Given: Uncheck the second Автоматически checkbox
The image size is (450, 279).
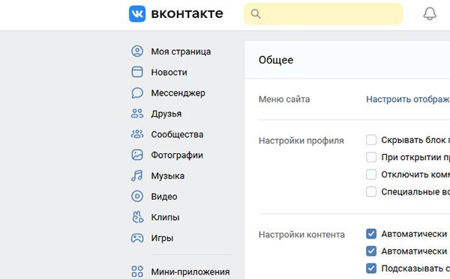Looking at the screenshot, I should pyautogui.click(x=371, y=251).
